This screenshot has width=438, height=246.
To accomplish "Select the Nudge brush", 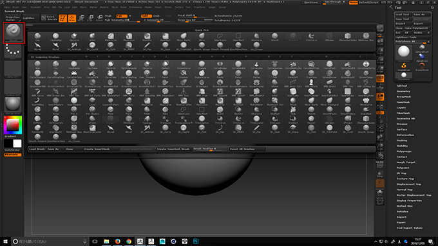I will (x=55, y=110).
